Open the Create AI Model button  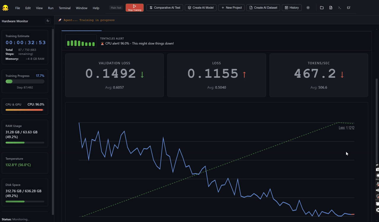pos(201,8)
